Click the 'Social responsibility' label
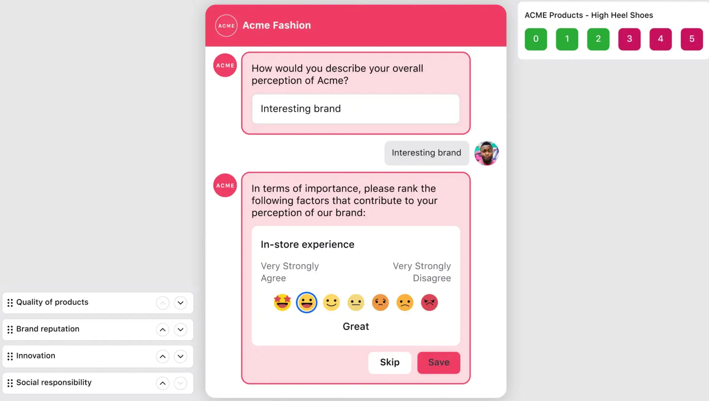Screen dimensions: 709x401 coord(54,383)
